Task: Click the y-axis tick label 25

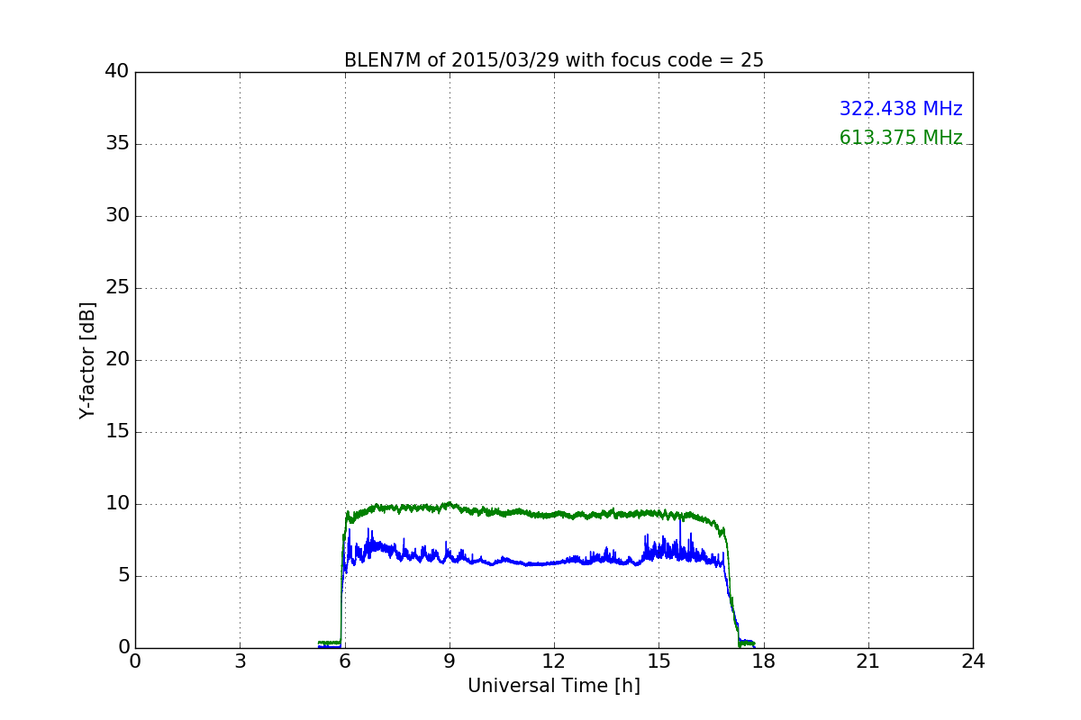Action: coord(118,288)
